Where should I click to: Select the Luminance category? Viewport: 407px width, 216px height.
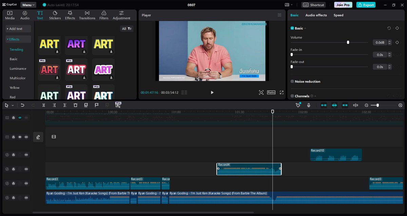coord(18,68)
